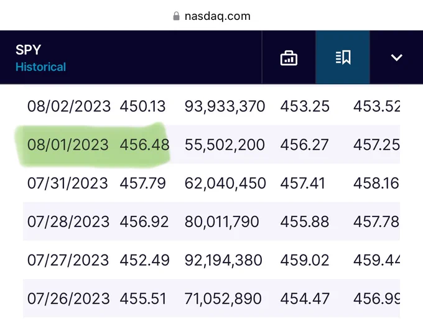Select date 07/28/2023
Image resolution: width=423 pixels, height=321 pixels.
coord(68,221)
